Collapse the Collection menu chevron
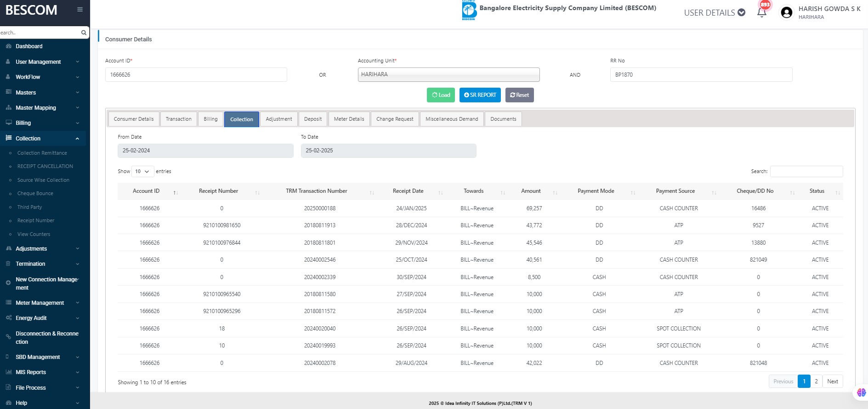This screenshot has width=868, height=409. coord(77,139)
